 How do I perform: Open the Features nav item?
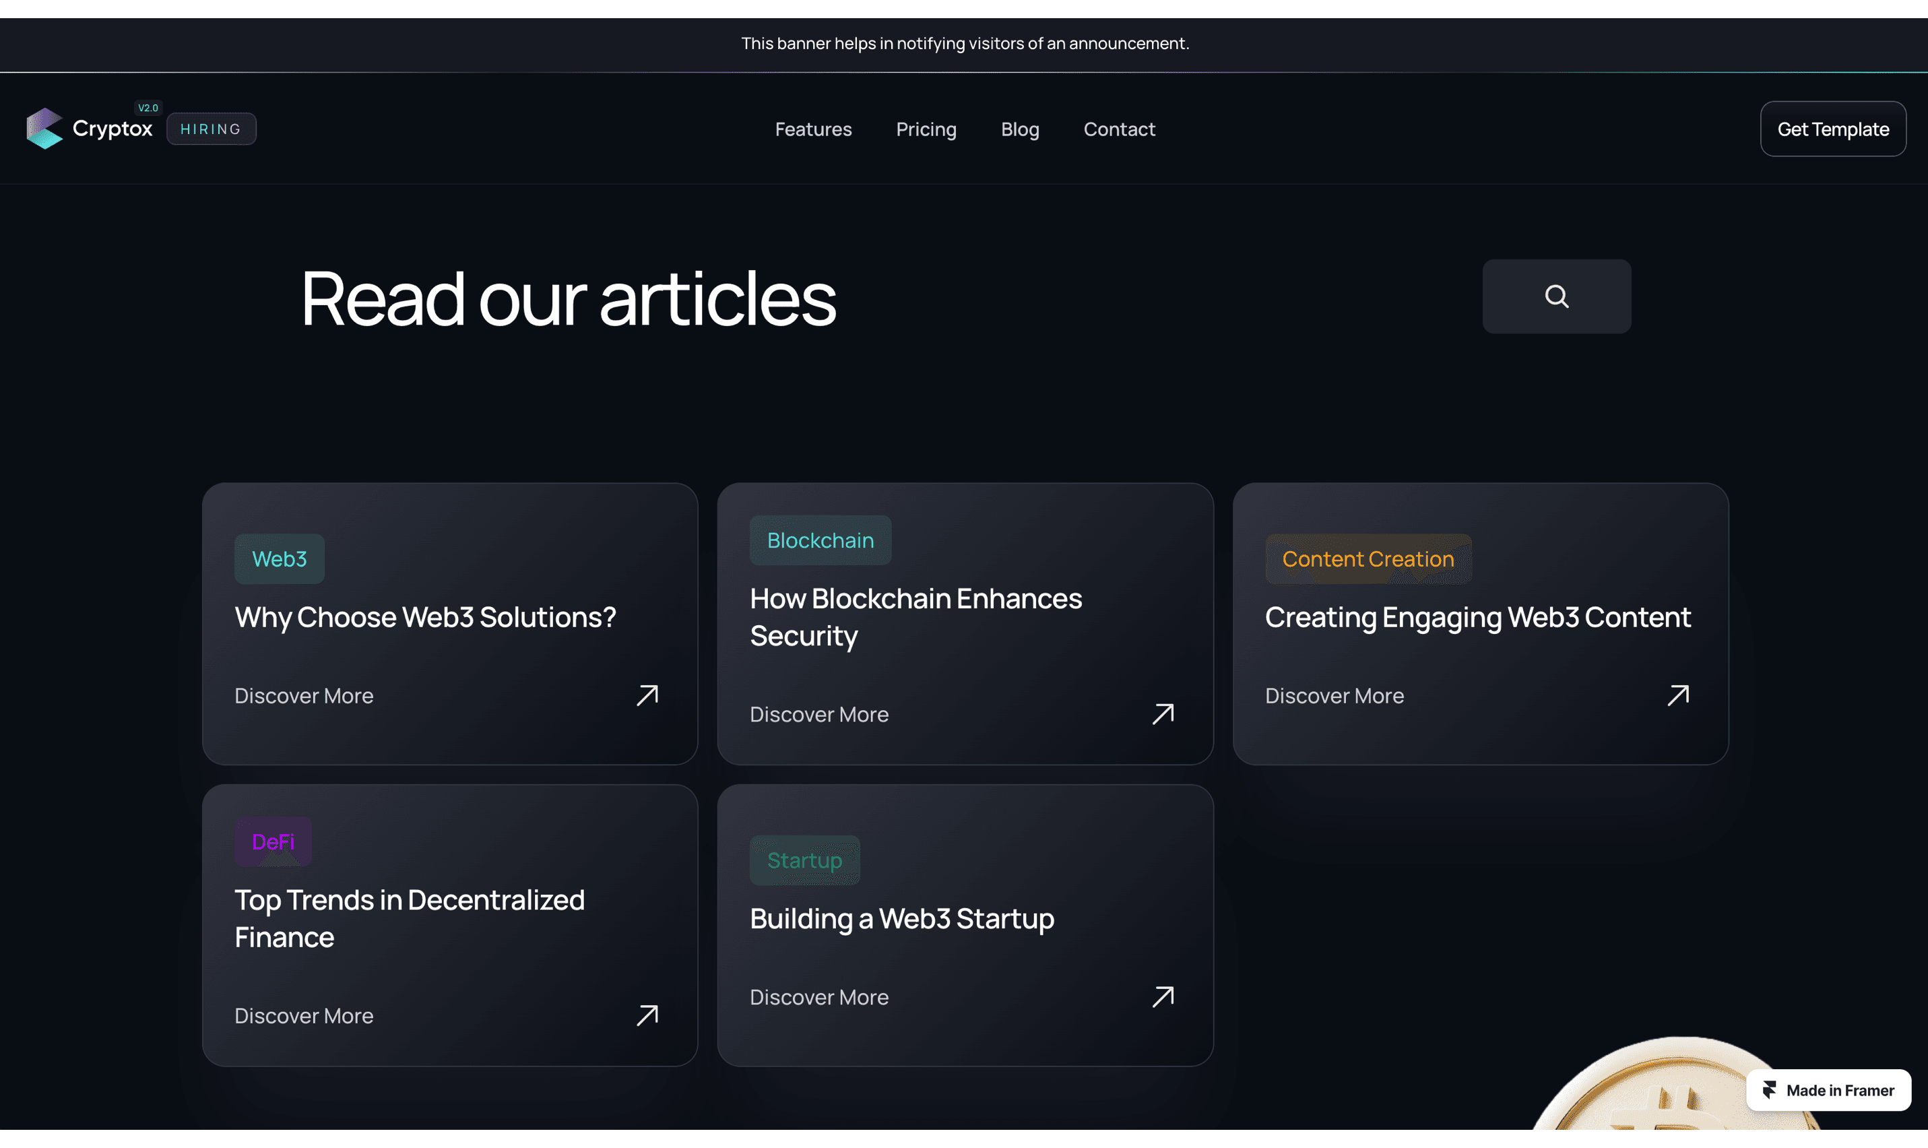pyautogui.click(x=813, y=129)
